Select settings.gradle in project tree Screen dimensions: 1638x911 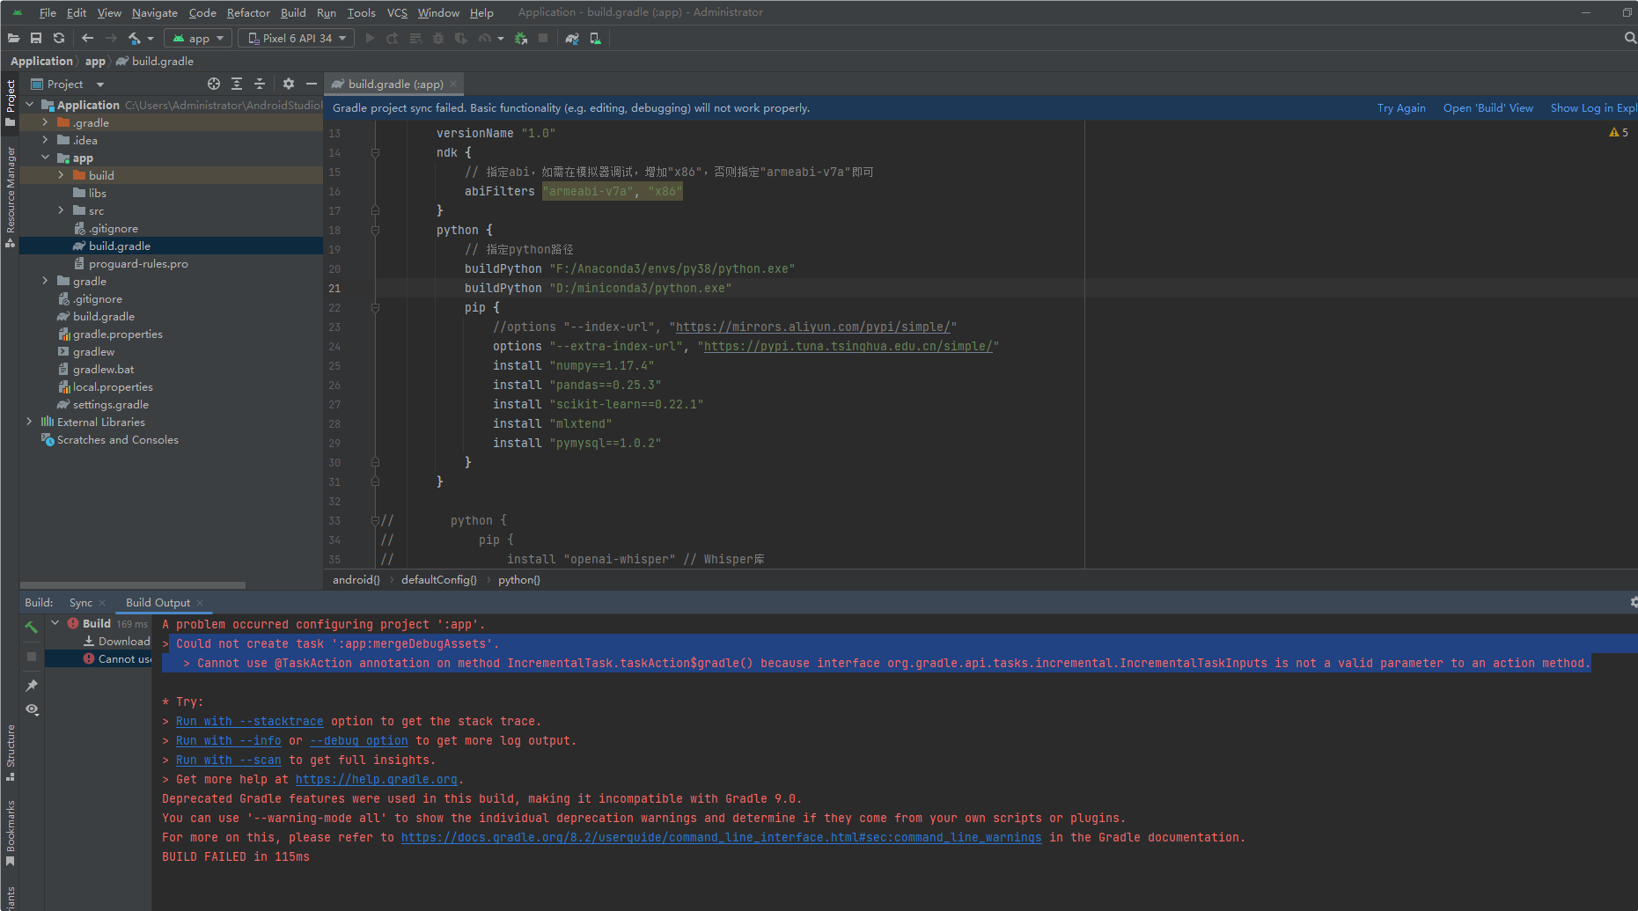(x=110, y=404)
